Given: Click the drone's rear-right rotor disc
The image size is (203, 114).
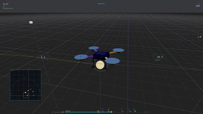Looking at the screenshot, I should coord(118,50).
